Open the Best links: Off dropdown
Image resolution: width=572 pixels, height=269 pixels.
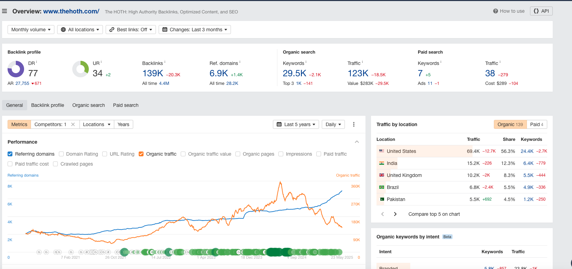[x=131, y=30]
